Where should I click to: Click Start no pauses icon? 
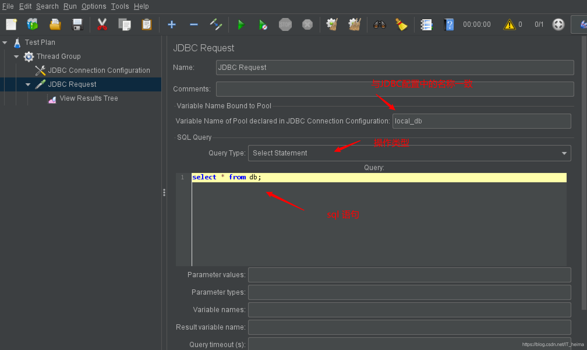(263, 25)
